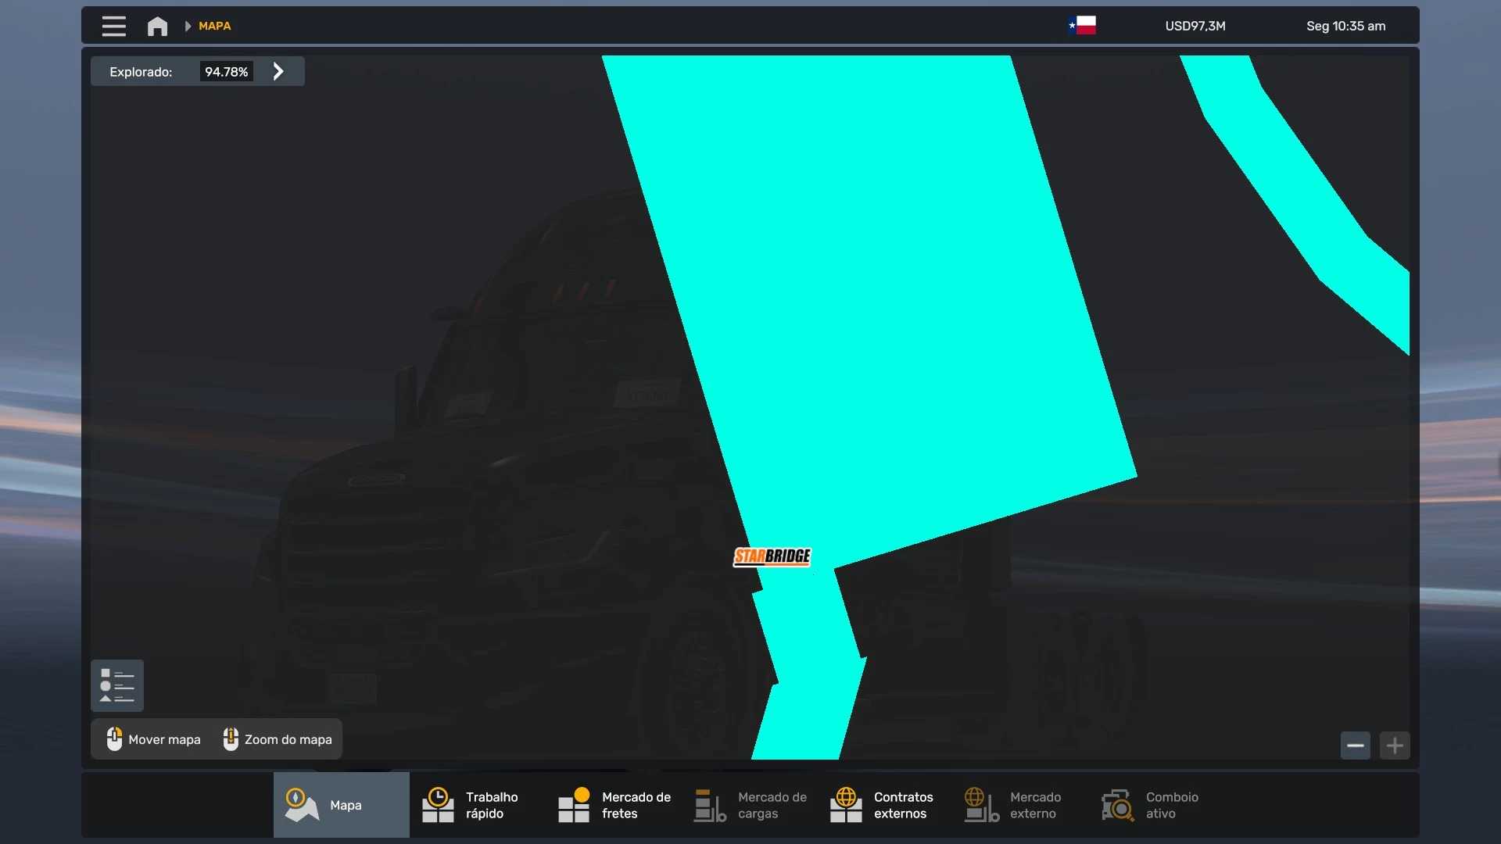Open the hamburger main menu
Viewport: 1501px width, 844px height.
(113, 26)
